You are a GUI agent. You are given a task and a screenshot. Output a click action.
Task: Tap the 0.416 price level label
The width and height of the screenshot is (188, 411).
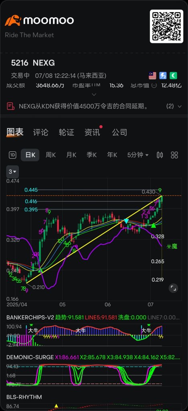pos(31,201)
